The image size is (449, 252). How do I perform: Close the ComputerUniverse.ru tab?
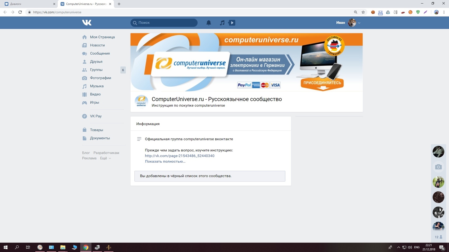point(110,4)
